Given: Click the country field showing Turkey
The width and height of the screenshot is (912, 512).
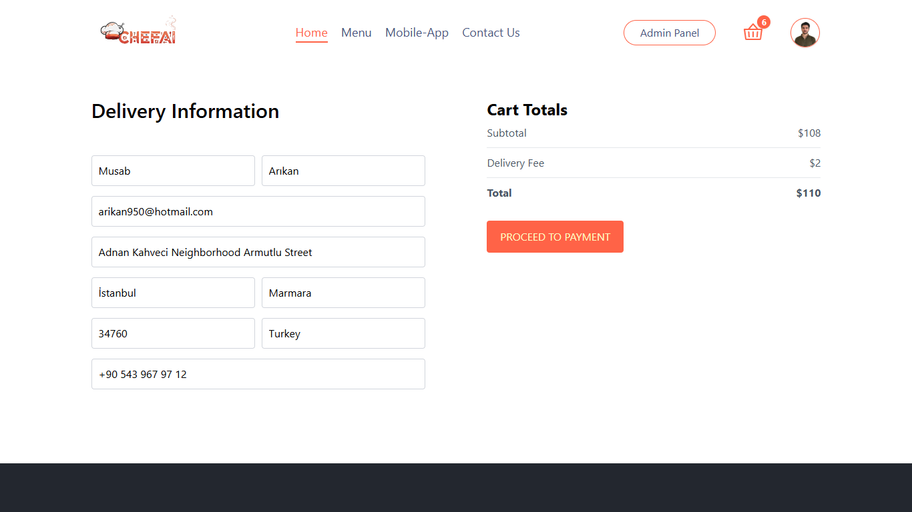Looking at the screenshot, I should click(343, 333).
